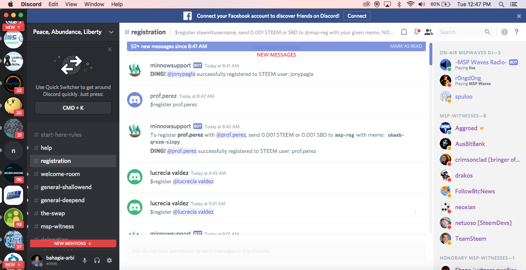Open user settings gear icon
The height and width of the screenshot is (270, 526).
(109, 260)
